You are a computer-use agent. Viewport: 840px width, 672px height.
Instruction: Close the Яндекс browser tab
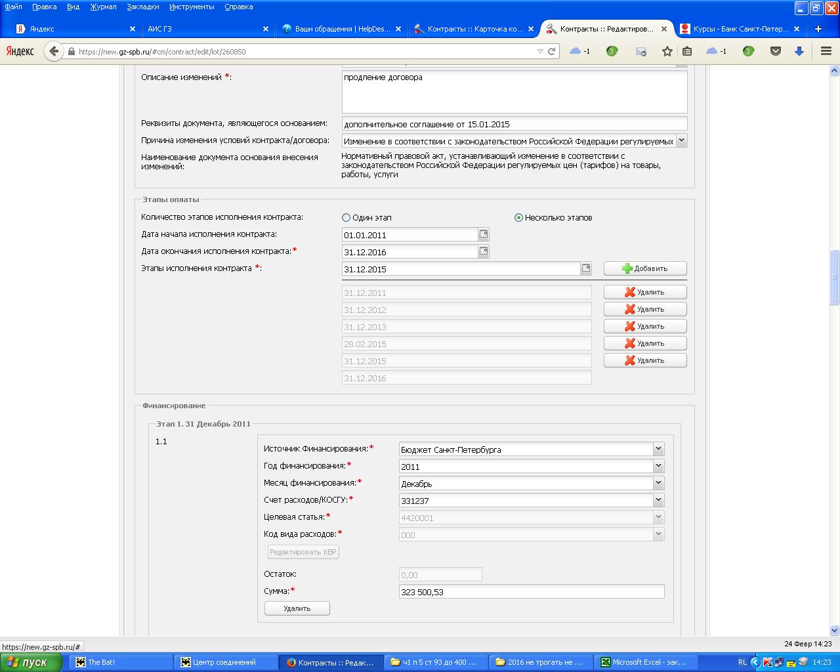[x=132, y=29]
